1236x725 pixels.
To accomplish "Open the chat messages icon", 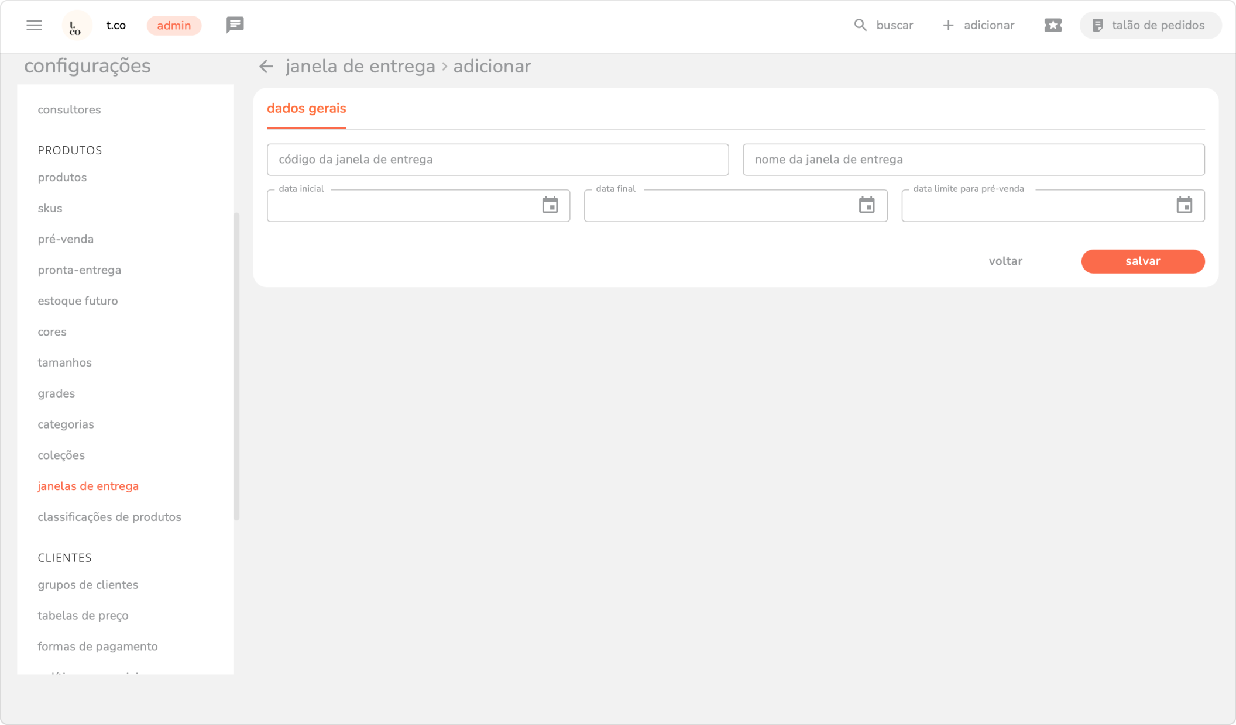I will coord(235,25).
